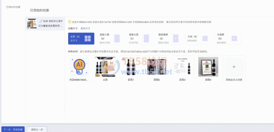Select the 全部 (6) 全尺寸 size filter
Image resolution: width=274 pixels, height=132 pixels.
[x=81, y=39]
